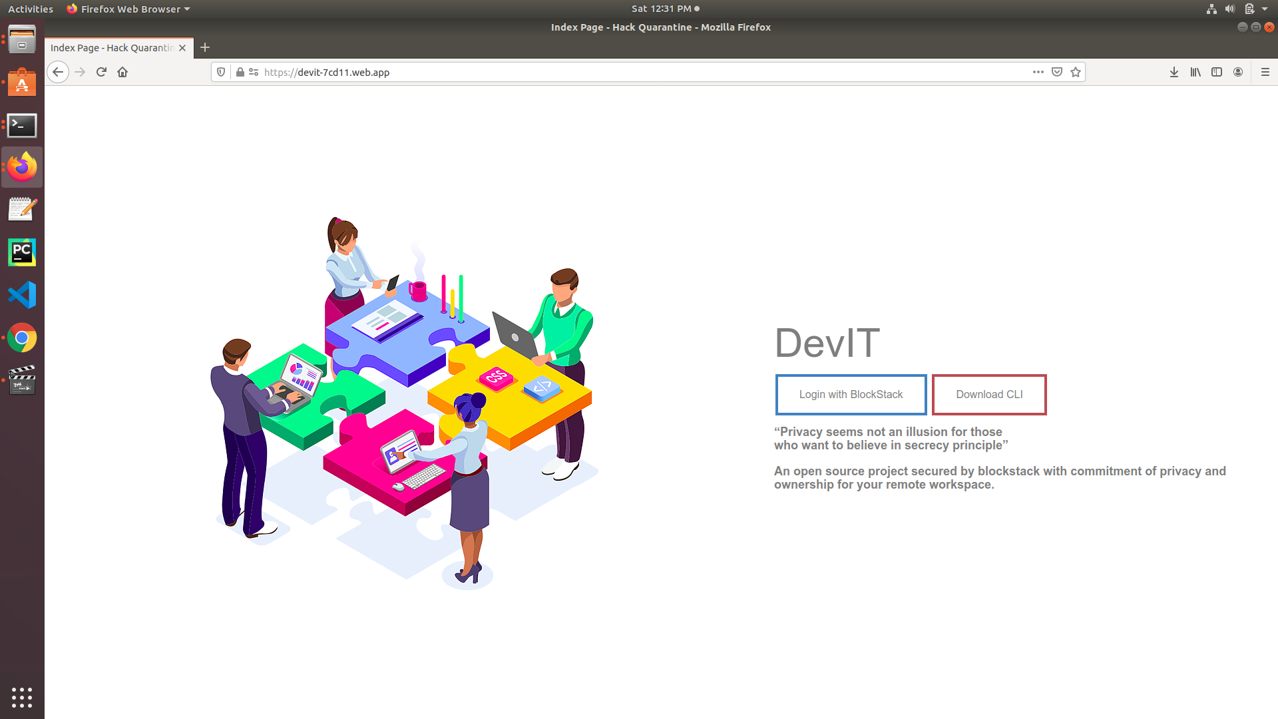
Task: Open power battery indicator in top bar
Action: pos(1249,9)
